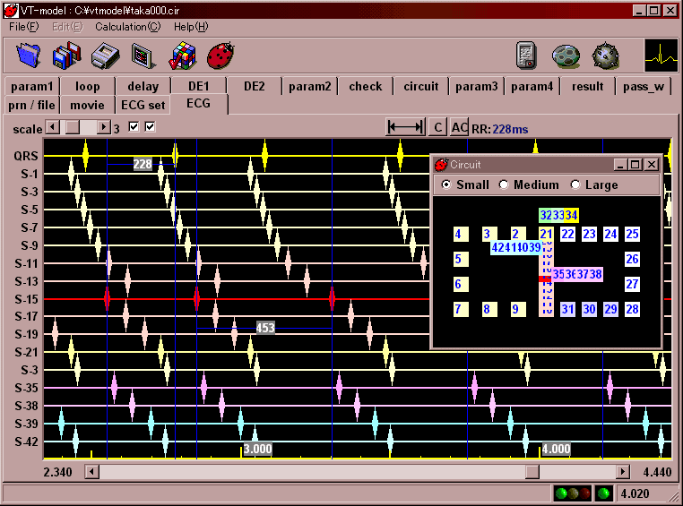Open the ECG set tab
This screenshot has height=506, width=683.
click(x=143, y=105)
